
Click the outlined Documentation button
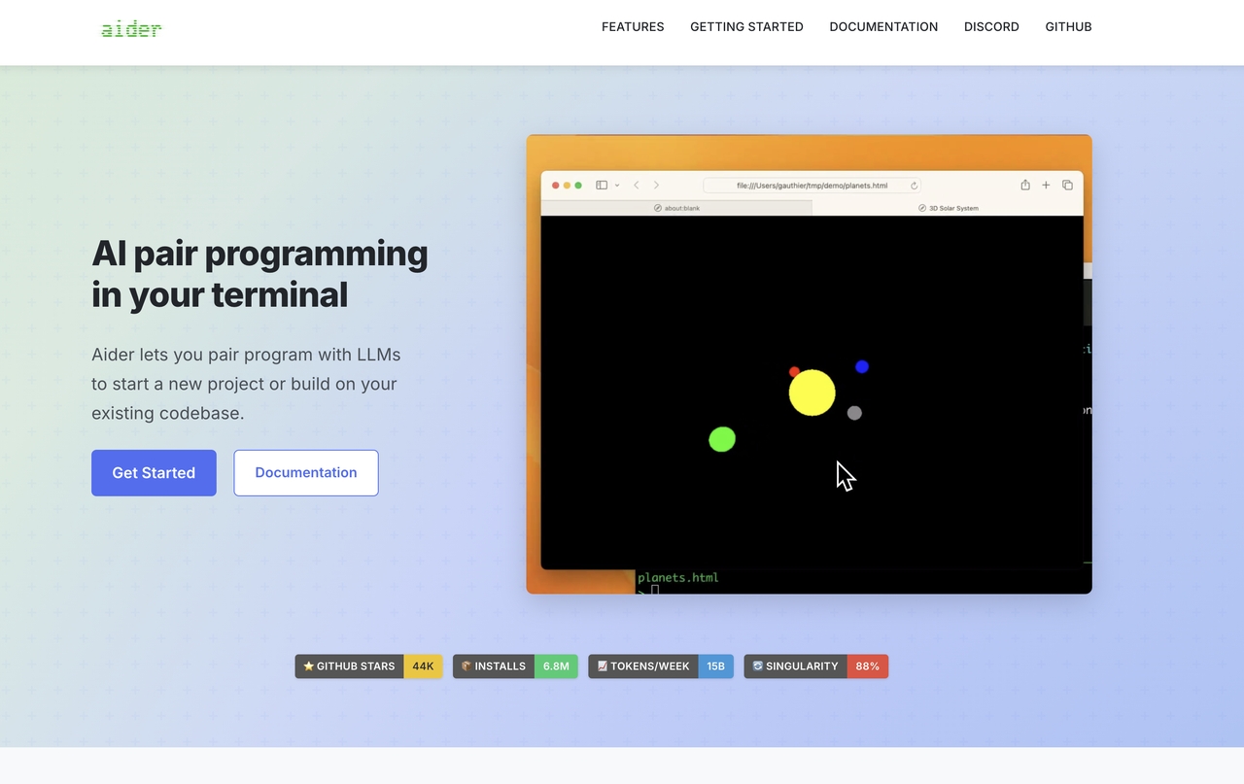point(306,473)
